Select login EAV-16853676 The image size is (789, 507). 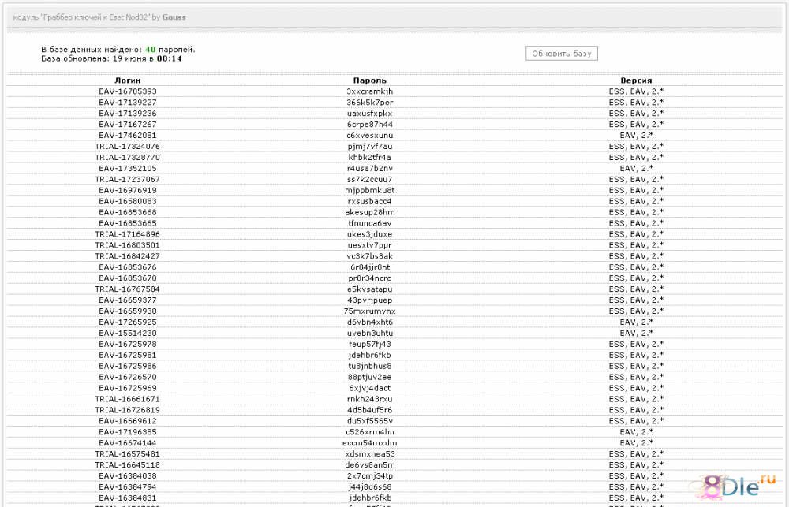(x=128, y=267)
